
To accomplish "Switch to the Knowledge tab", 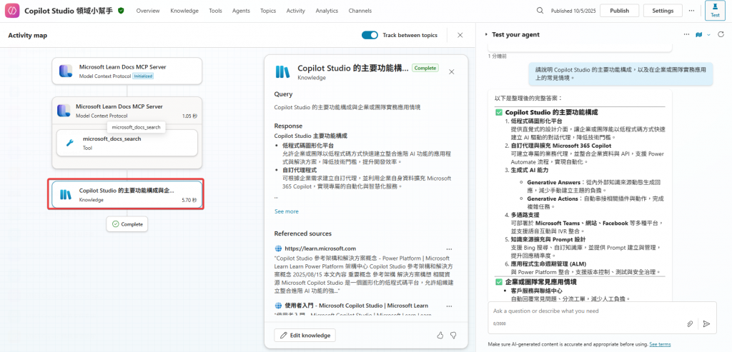I will pyautogui.click(x=184, y=11).
